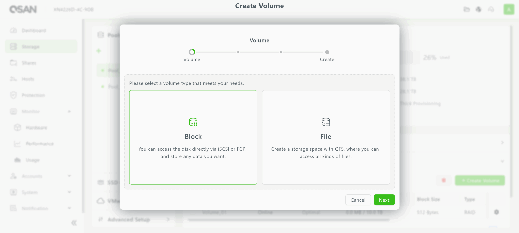Select the File volume type card
The height and width of the screenshot is (233, 519).
coord(326,137)
